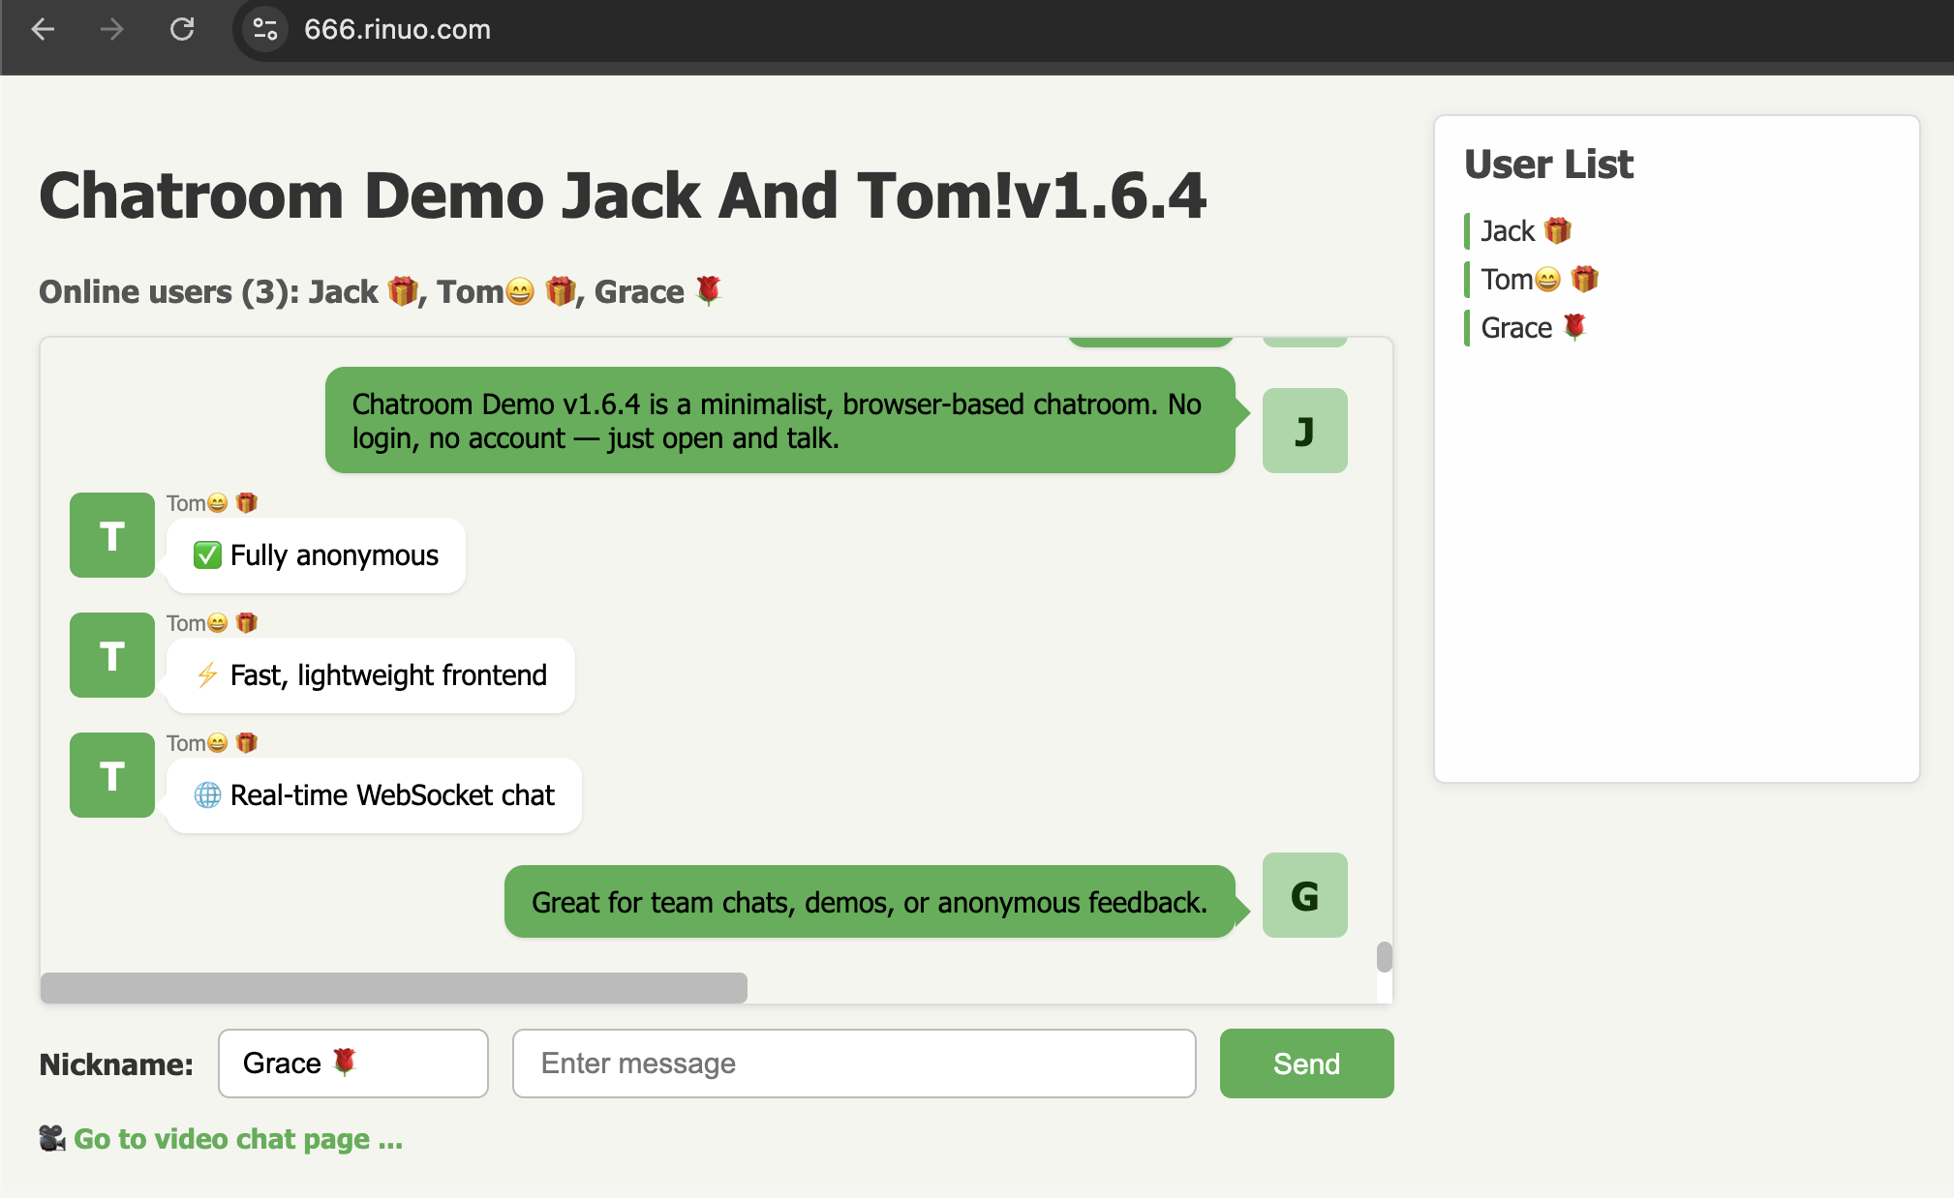Image resolution: width=1954 pixels, height=1198 pixels.
Task: Go back using the browser back arrow
Action: tap(44, 29)
